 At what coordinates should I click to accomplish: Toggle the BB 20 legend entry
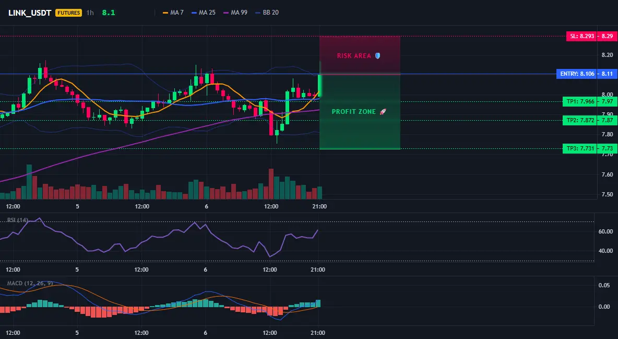pyautogui.click(x=267, y=13)
